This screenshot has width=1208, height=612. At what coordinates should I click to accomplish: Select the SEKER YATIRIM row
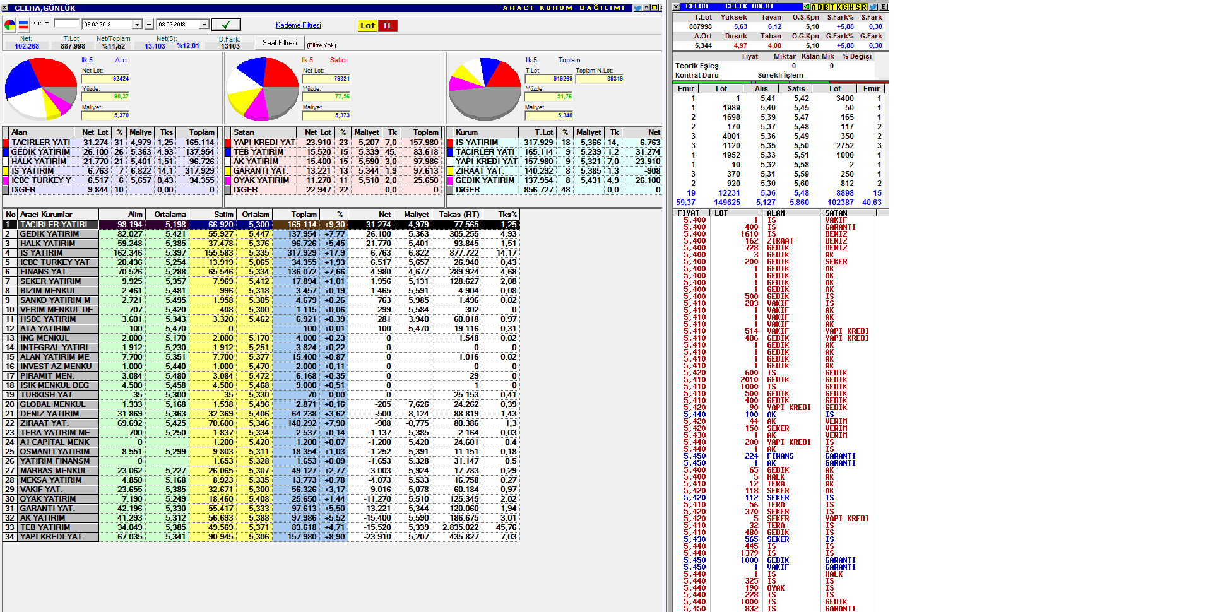261,281
